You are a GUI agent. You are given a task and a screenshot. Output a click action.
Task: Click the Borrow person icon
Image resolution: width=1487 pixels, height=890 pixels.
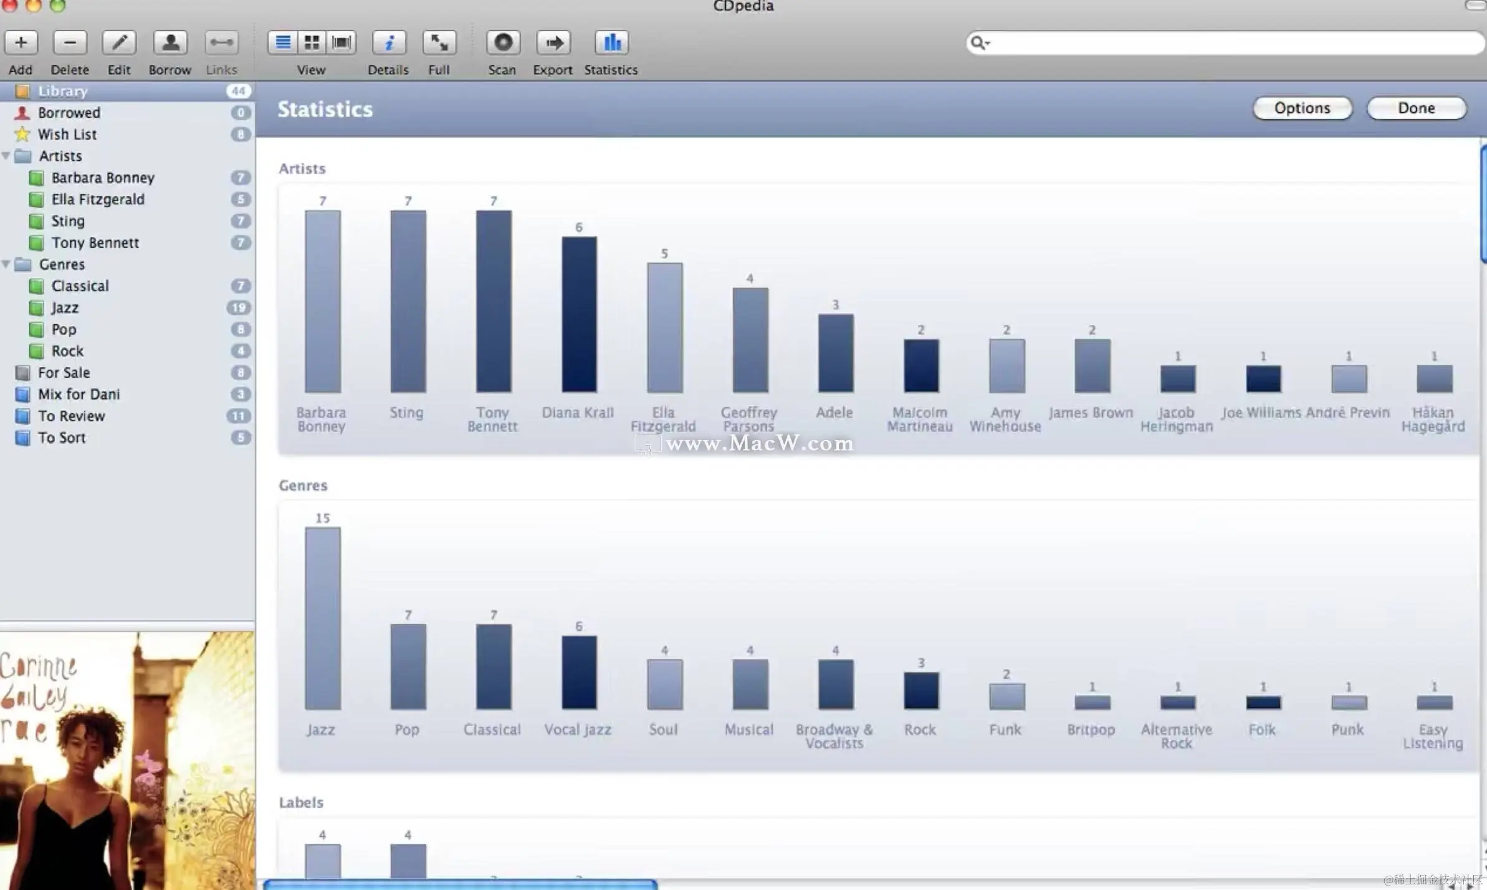tap(170, 42)
